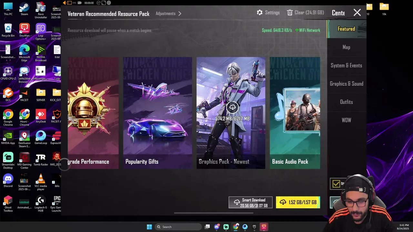Click the Clear (24.91 GB) trash icon

[x=290, y=13]
